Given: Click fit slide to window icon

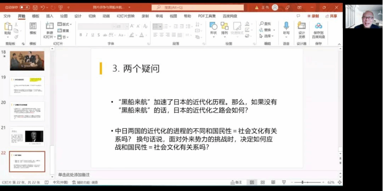Looking at the screenshot, I should point(339,182).
